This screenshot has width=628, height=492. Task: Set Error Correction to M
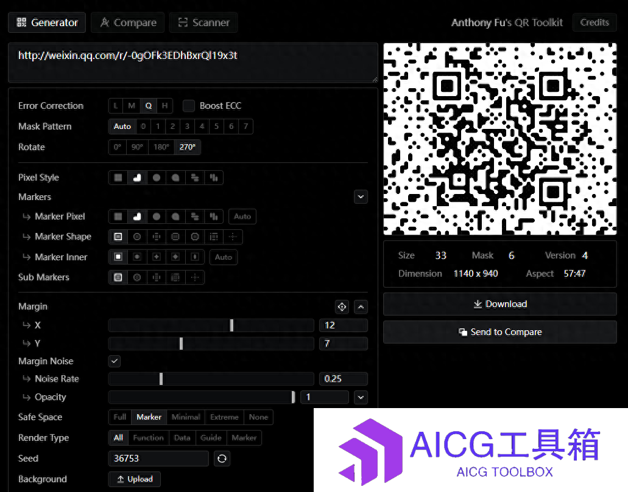(x=132, y=106)
